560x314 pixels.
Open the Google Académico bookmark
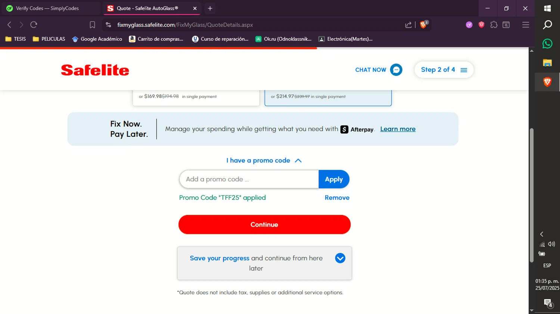point(97,39)
